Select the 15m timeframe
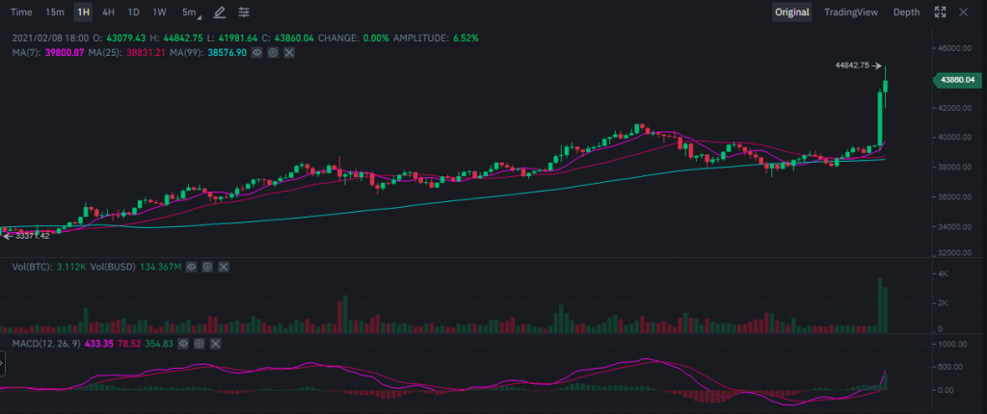This screenshot has width=987, height=414. [x=56, y=13]
